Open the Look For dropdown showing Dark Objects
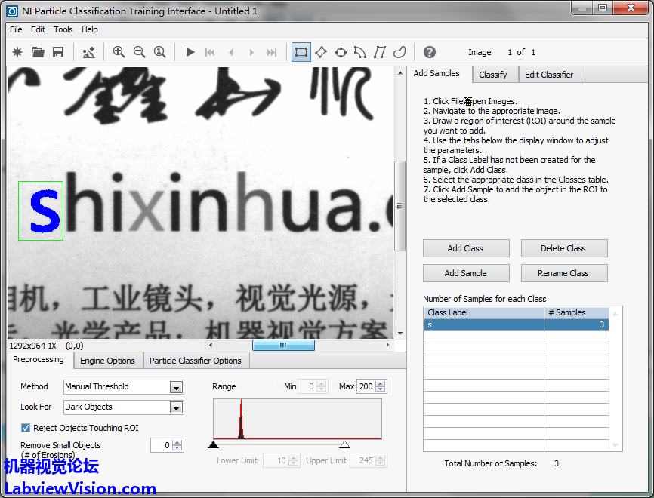Screen dimensions: 654x498 (176, 407)
